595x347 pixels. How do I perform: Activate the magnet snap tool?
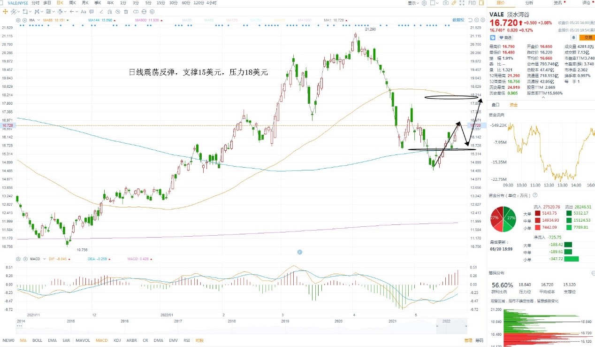tap(109, 11)
